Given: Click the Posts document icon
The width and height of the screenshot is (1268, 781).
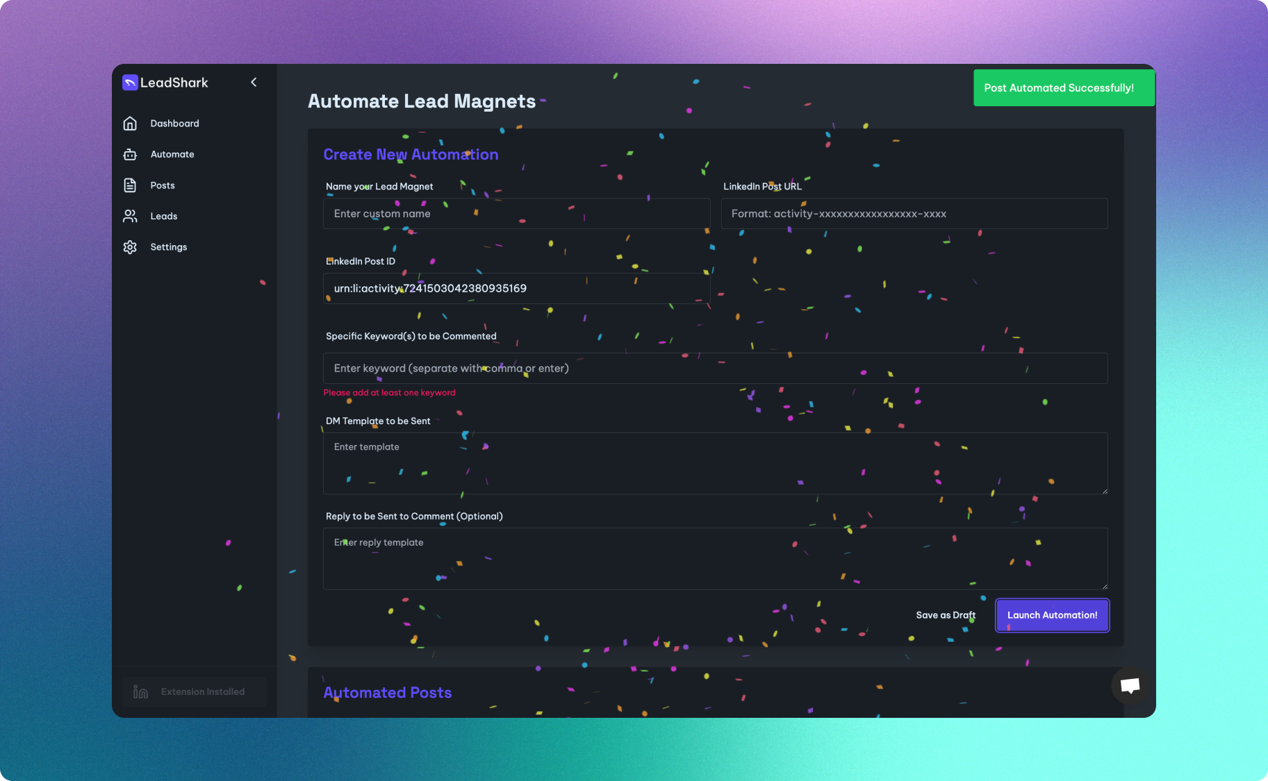Looking at the screenshot, I should pyautogui.click(x=130, y=185).
